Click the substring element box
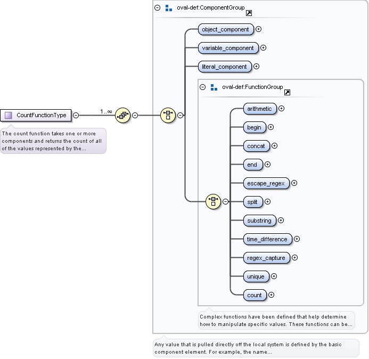The height and width of the screenshot is (359, 369). click(x=259, y=221)
